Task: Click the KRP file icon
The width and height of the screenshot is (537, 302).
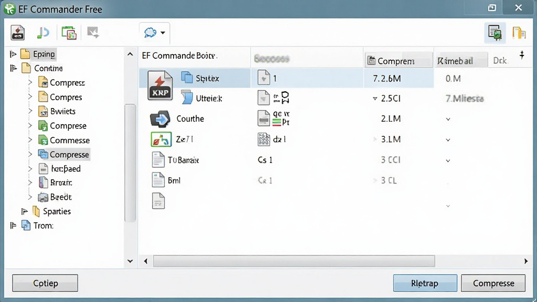Action: [x=160, y=85]
